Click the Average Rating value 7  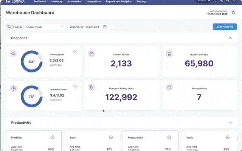point(199,97)
